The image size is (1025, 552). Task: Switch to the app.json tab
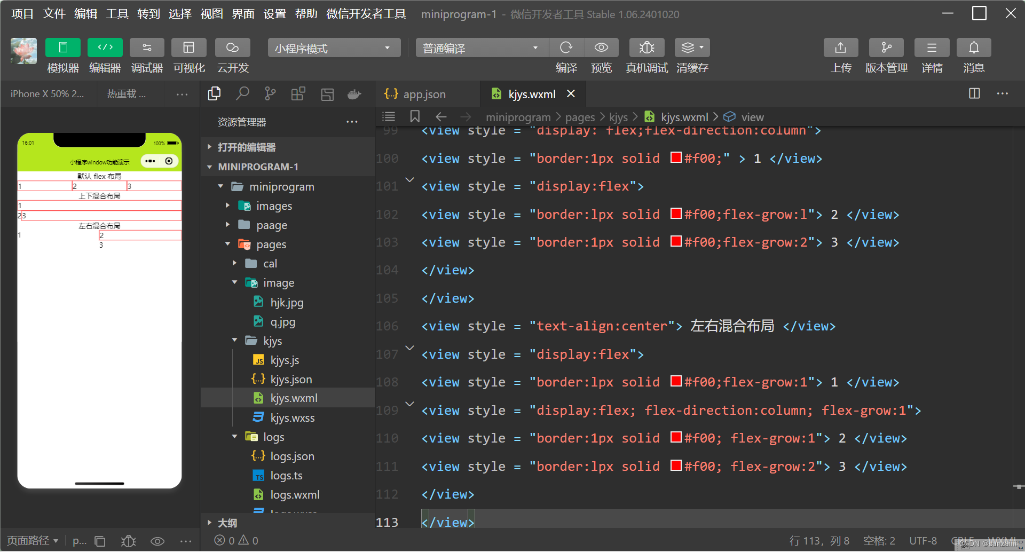point(424,94)
